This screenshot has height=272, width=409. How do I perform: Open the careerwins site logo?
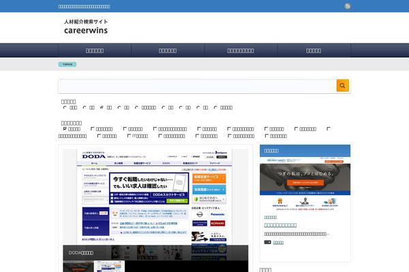(x=86, y=27)
